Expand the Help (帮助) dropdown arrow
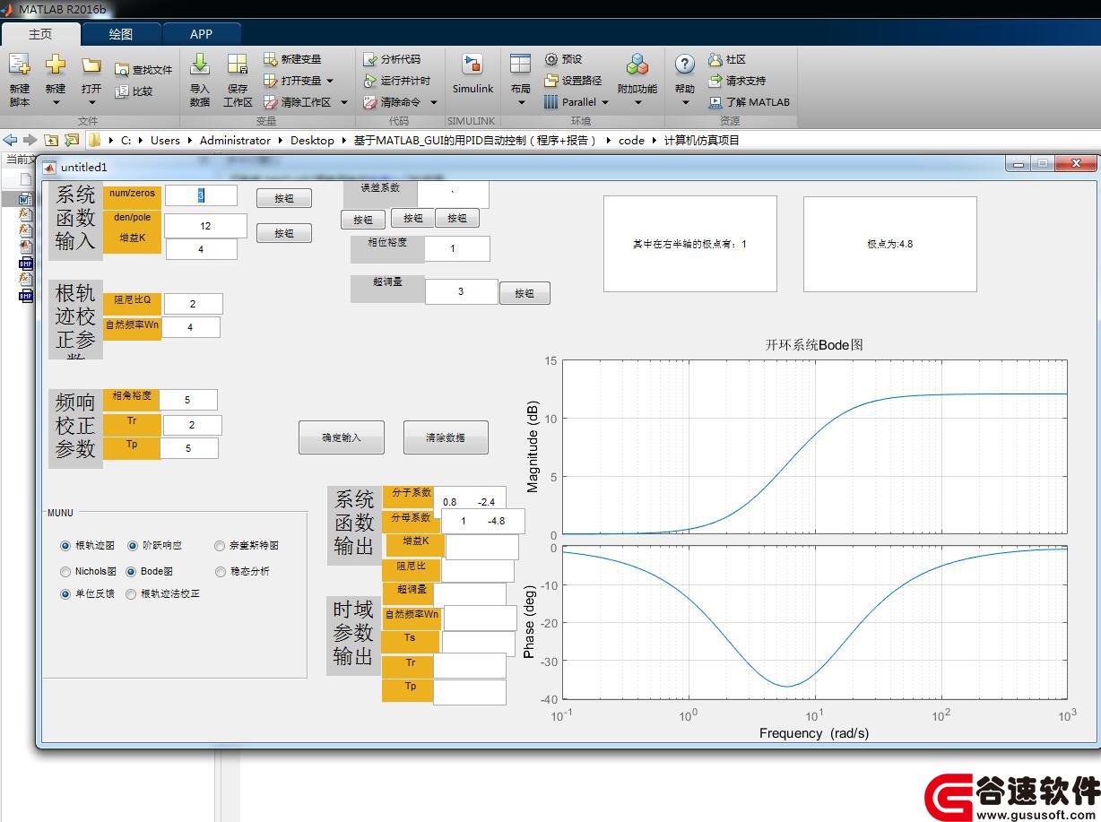 pyautogui.click(x=684, y=103)
